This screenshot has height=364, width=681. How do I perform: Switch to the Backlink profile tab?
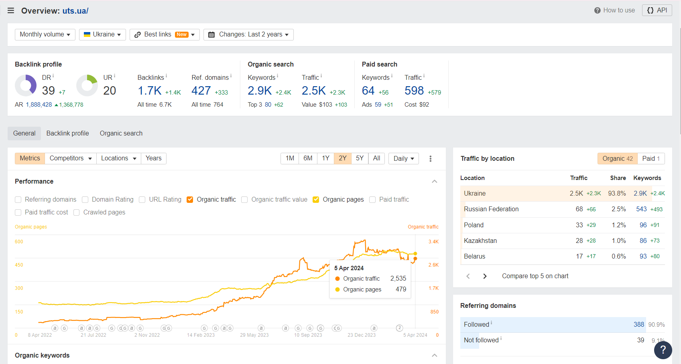(68, 133)
